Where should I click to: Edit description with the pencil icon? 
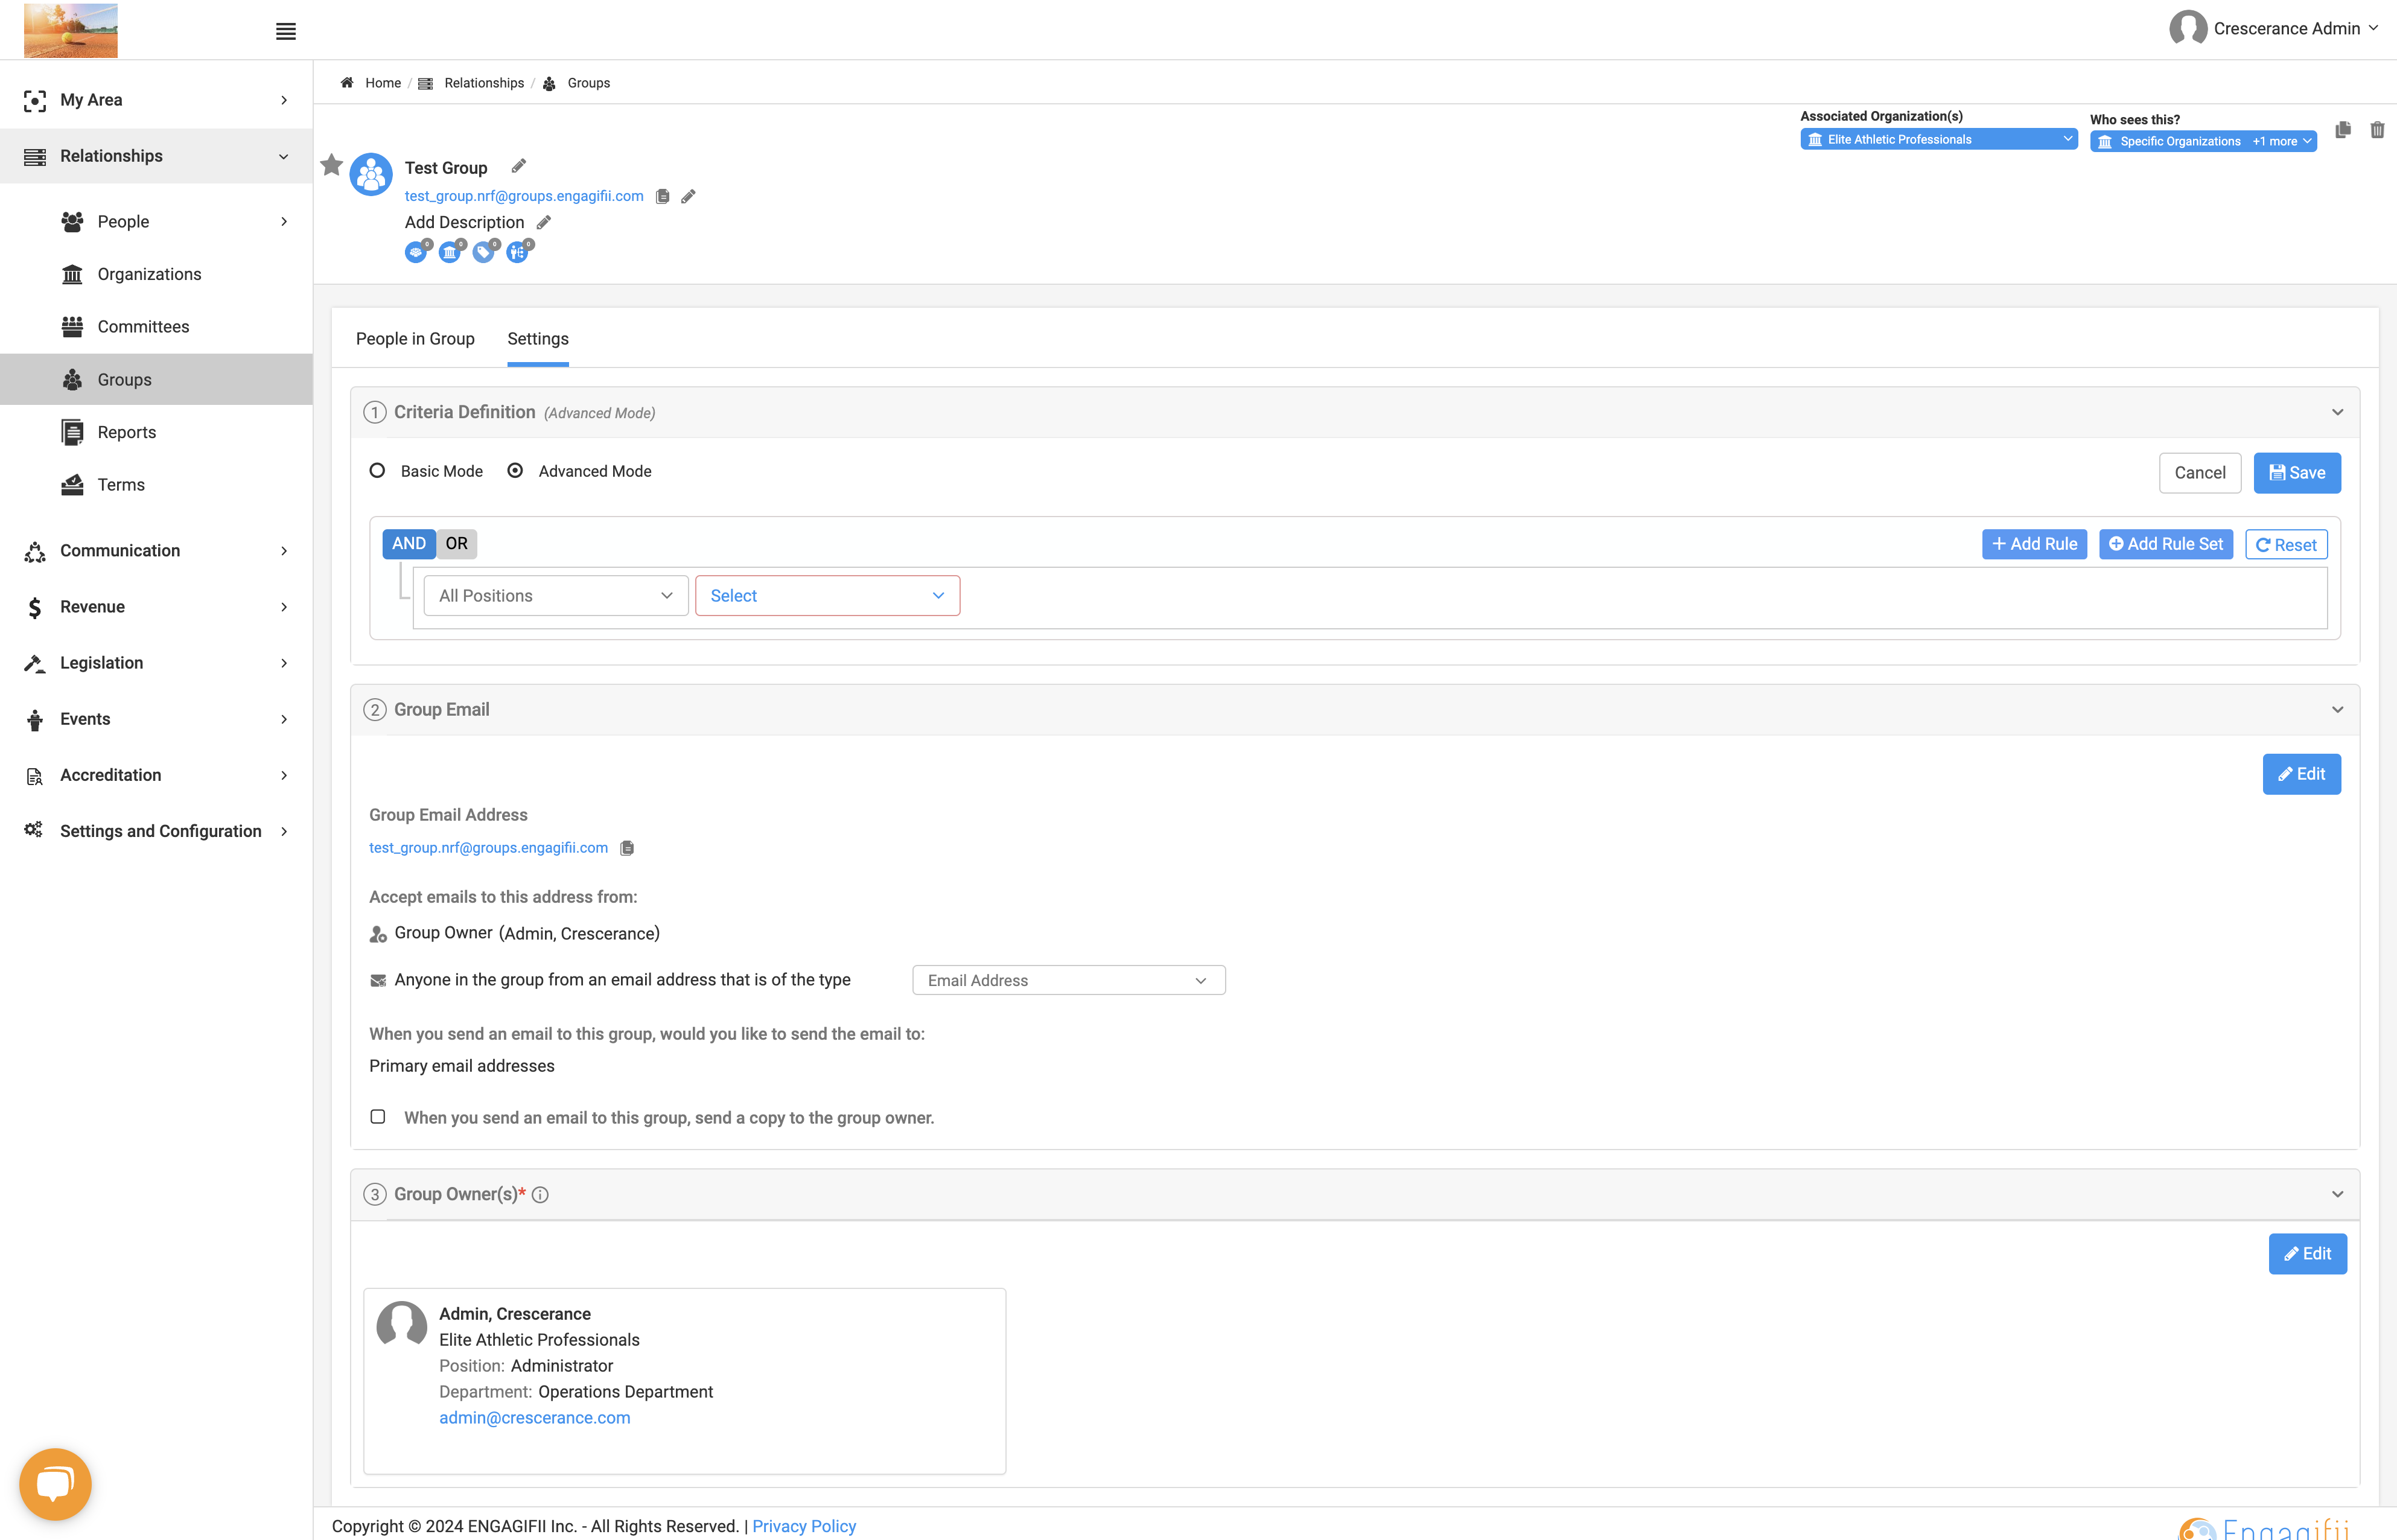[x=544, y=222]
